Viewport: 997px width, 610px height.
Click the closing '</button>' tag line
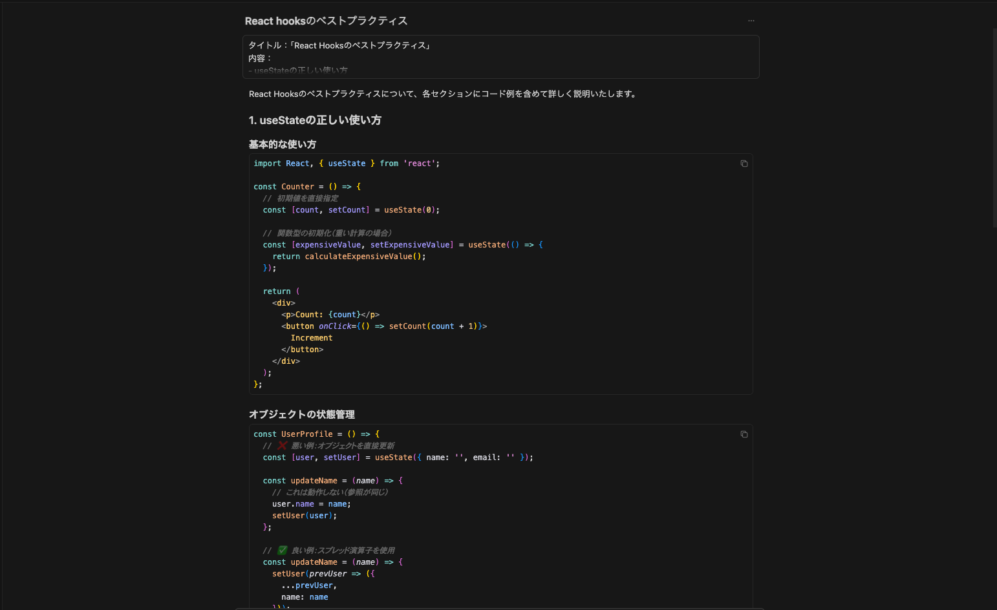(302, 350)
